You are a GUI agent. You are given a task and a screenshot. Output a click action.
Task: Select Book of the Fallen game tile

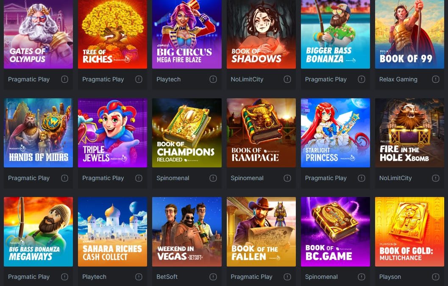261,232
